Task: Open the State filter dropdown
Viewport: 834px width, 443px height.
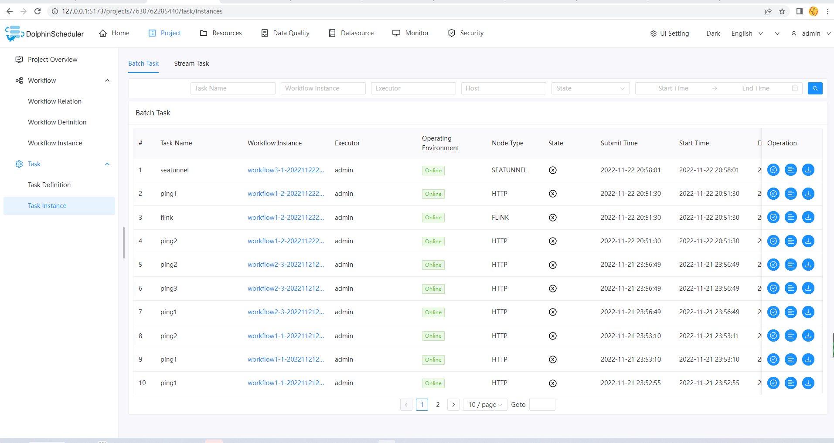Action: (590, 88)
